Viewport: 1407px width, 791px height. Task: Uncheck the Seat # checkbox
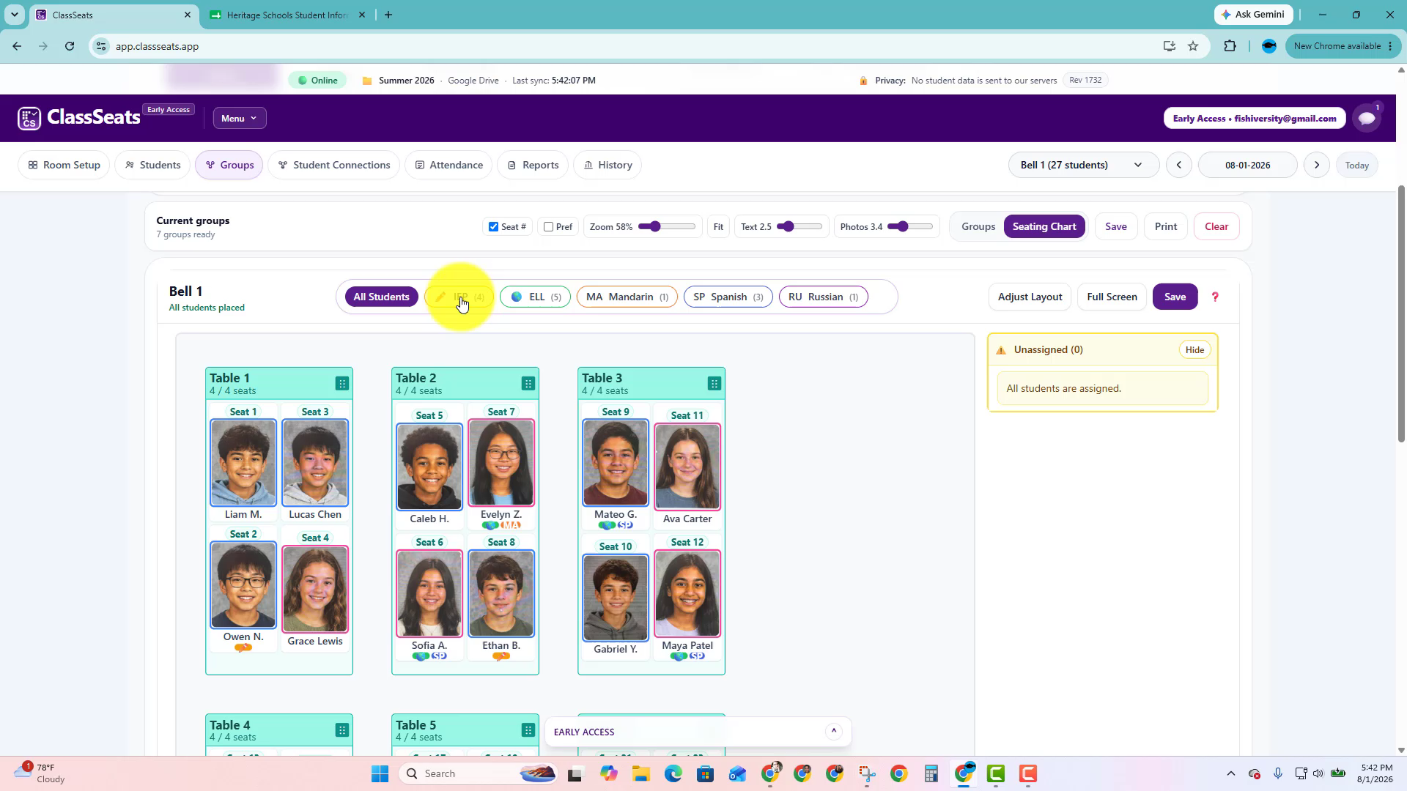tap(494, 226)
